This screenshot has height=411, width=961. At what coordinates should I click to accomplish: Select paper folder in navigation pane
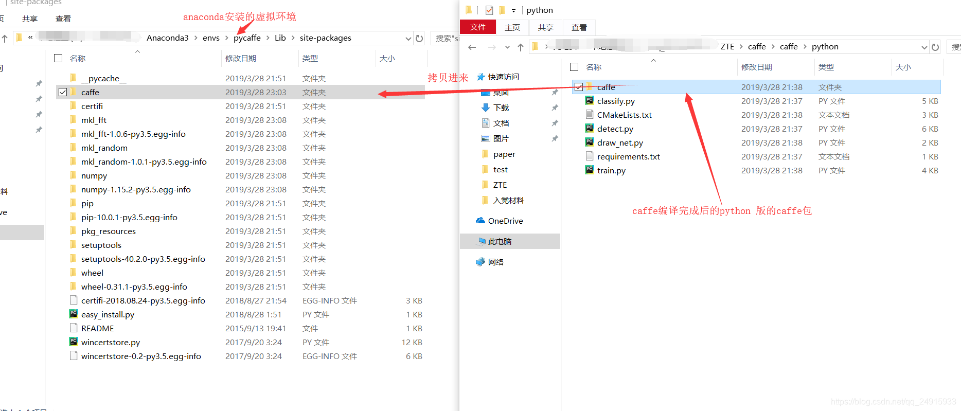point(504,154)
